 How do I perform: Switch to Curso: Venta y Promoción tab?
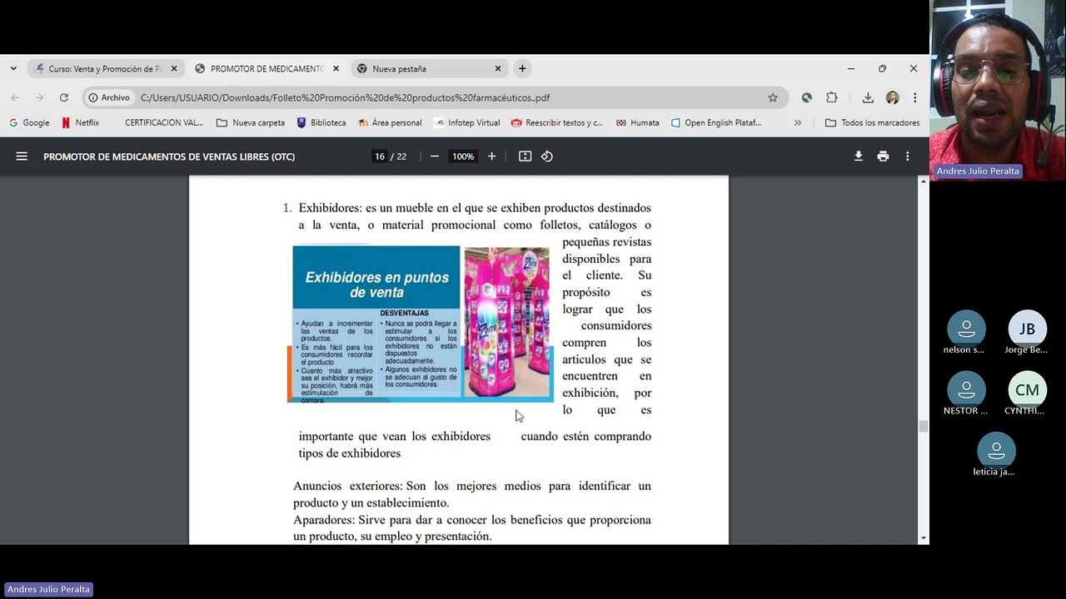(x=103, y=68)
